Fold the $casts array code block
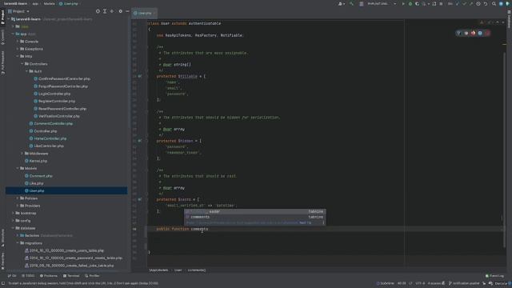The height and width of the screenshot is (288, 512). click(147, 199)
